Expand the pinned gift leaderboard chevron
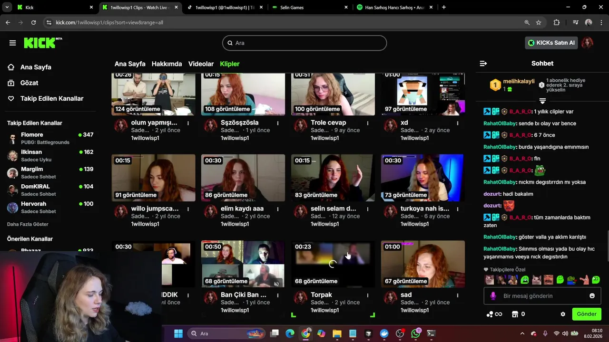Viewport: 609px width, 342px height. click(x=542, y=101)
